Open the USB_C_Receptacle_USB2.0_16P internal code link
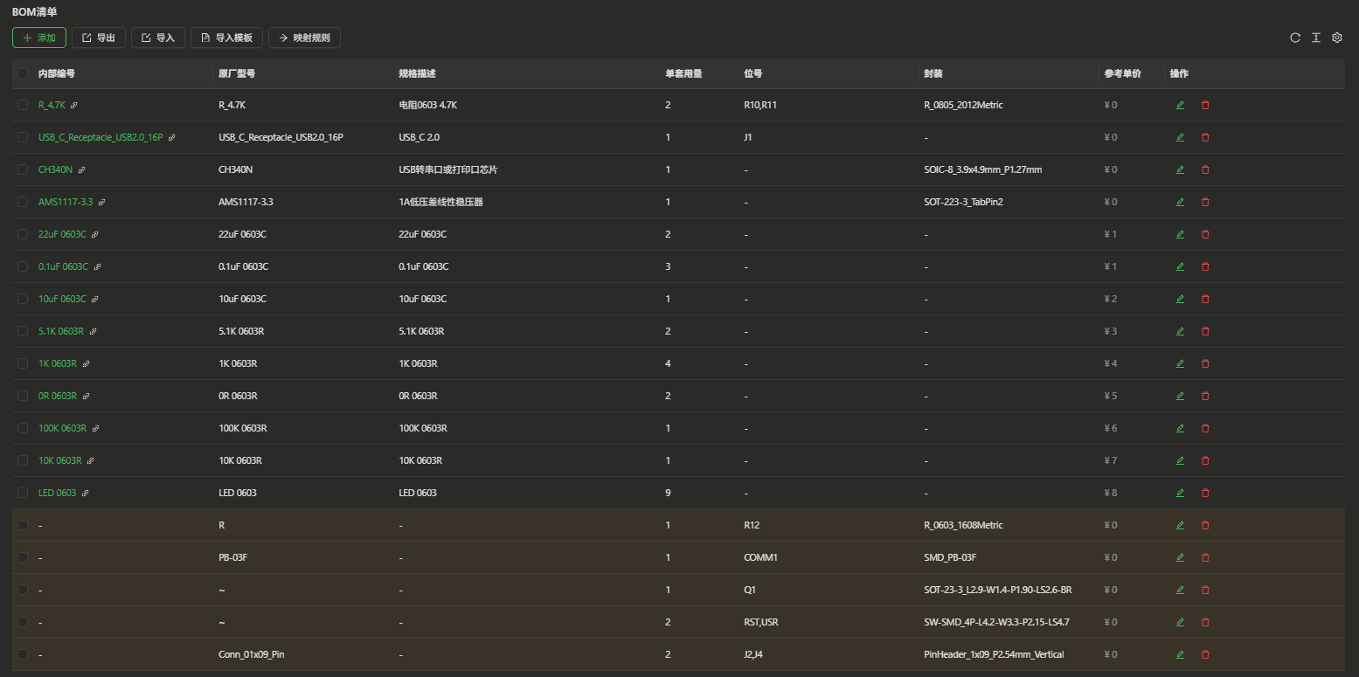This screenshot has width=1359, height=677. point(100,137)
